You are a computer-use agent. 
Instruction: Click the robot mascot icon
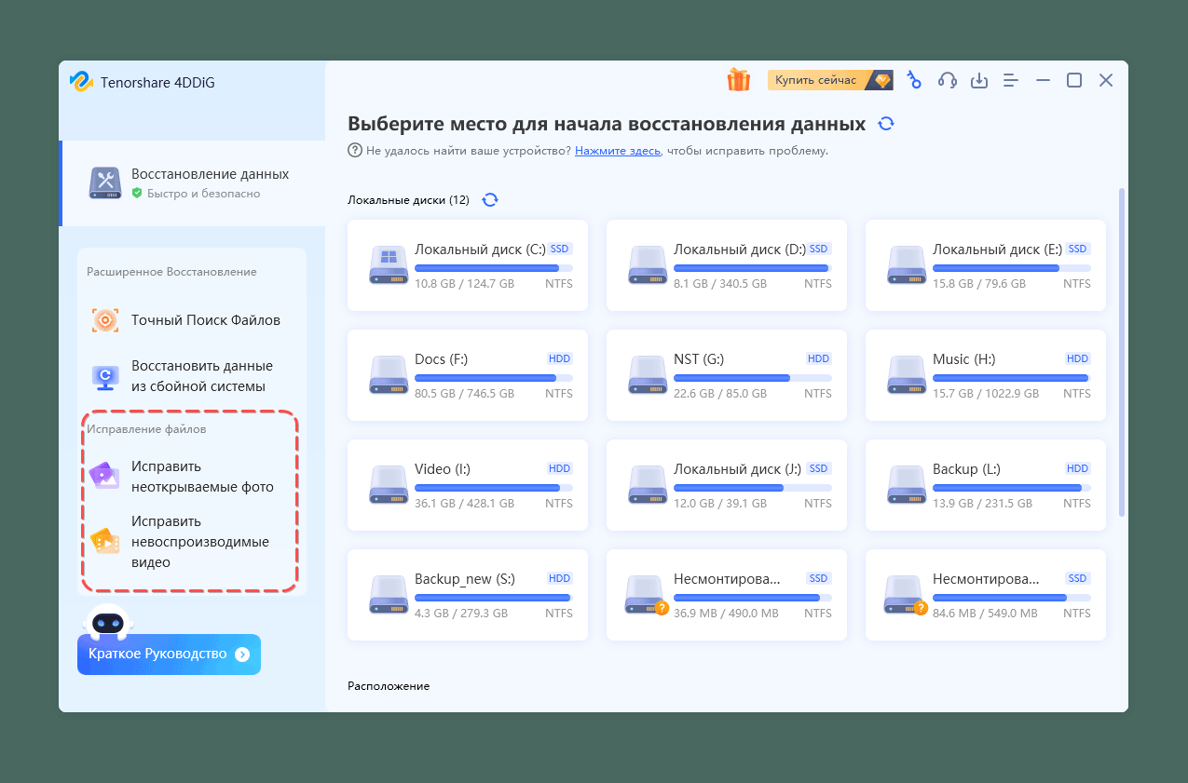[x=108, y=623]
